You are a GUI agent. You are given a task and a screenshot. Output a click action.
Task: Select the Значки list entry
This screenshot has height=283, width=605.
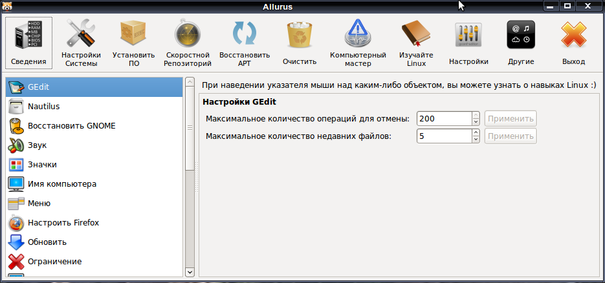(94, 164)
